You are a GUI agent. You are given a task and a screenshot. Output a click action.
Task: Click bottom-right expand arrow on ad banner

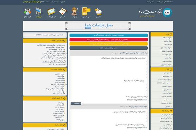pyautogui.click(x=129, y=29)
